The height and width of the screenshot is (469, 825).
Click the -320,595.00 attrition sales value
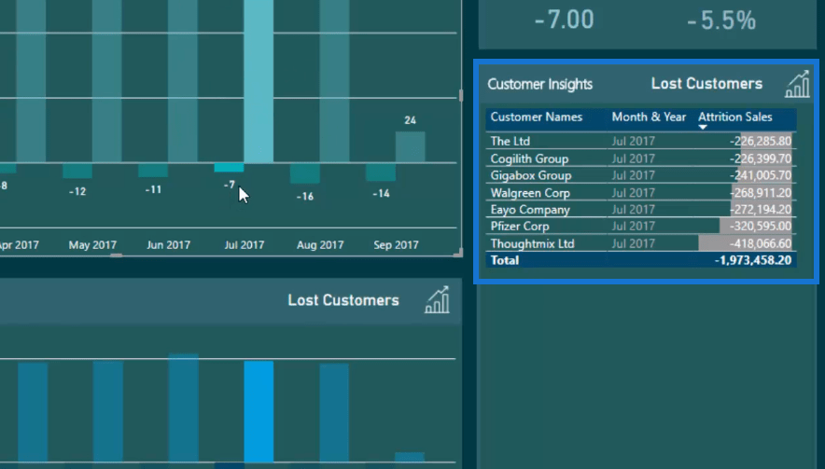(761, 226)
